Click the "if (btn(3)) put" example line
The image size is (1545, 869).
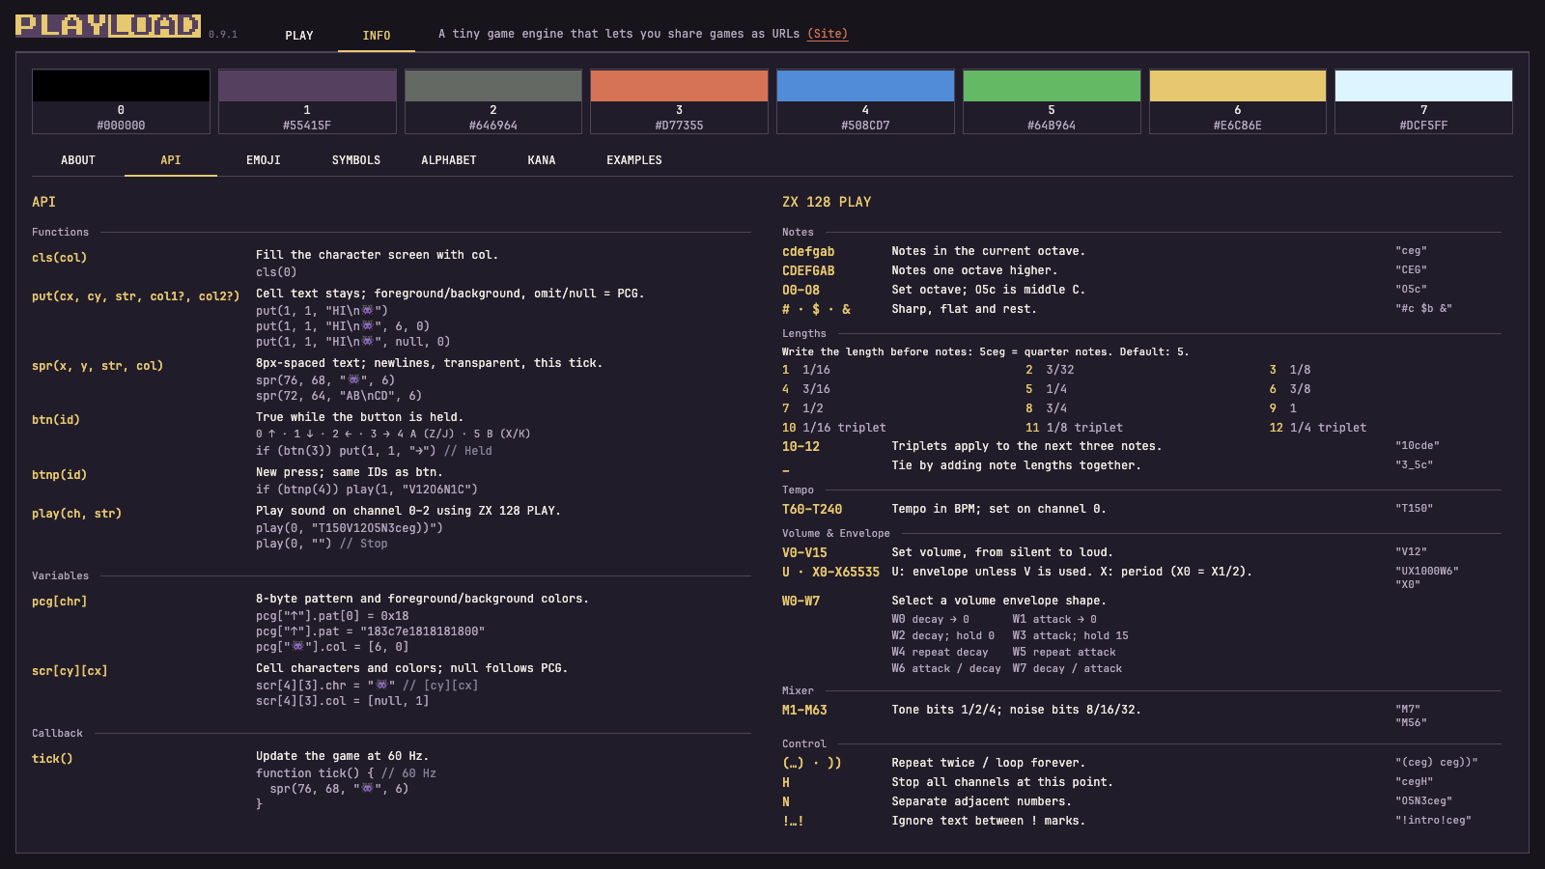pyautogui.click(x=374, y=451)
